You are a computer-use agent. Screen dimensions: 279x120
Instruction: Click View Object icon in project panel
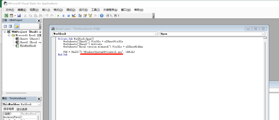(10, 26)
